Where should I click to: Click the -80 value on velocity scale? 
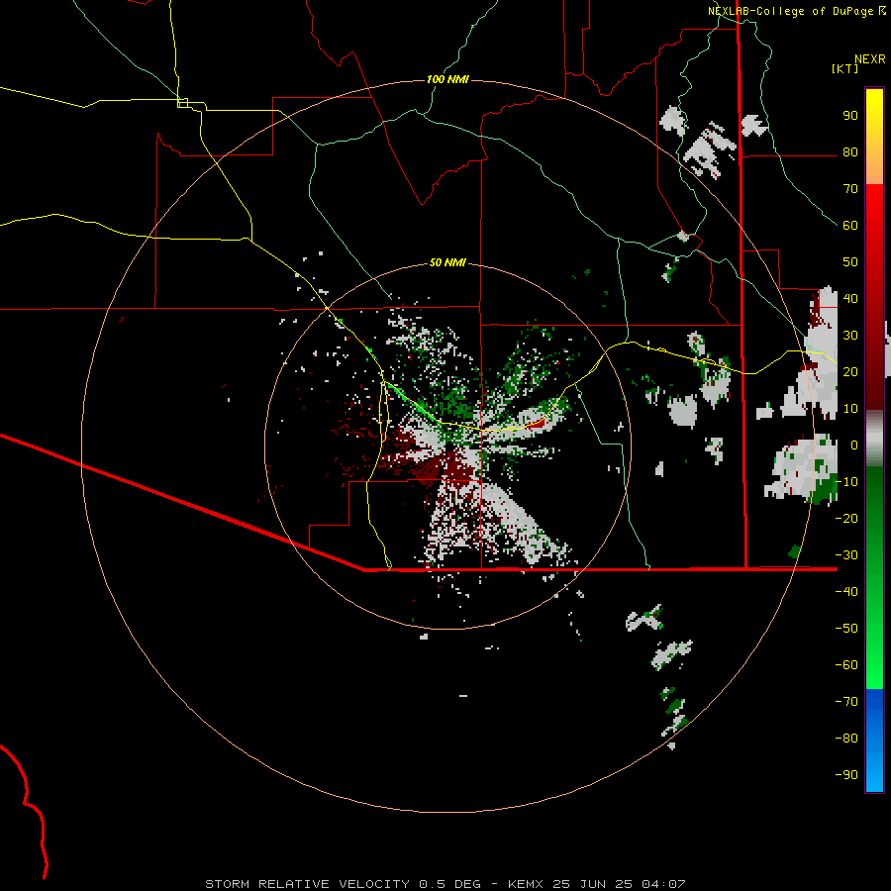point(846,739)
